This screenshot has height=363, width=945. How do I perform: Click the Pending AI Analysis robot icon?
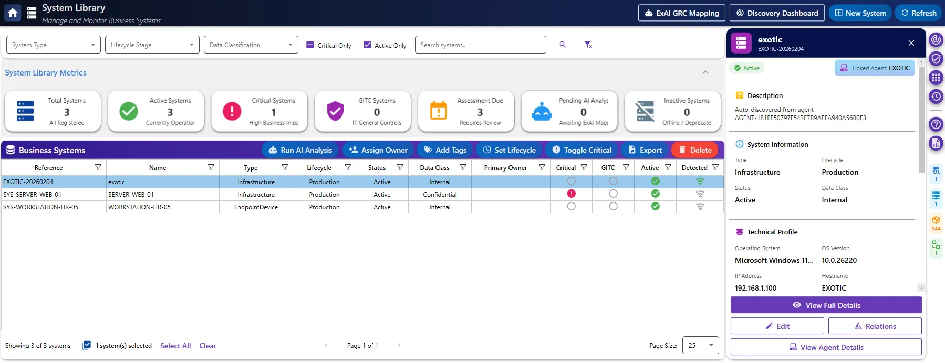coord(542,112)
